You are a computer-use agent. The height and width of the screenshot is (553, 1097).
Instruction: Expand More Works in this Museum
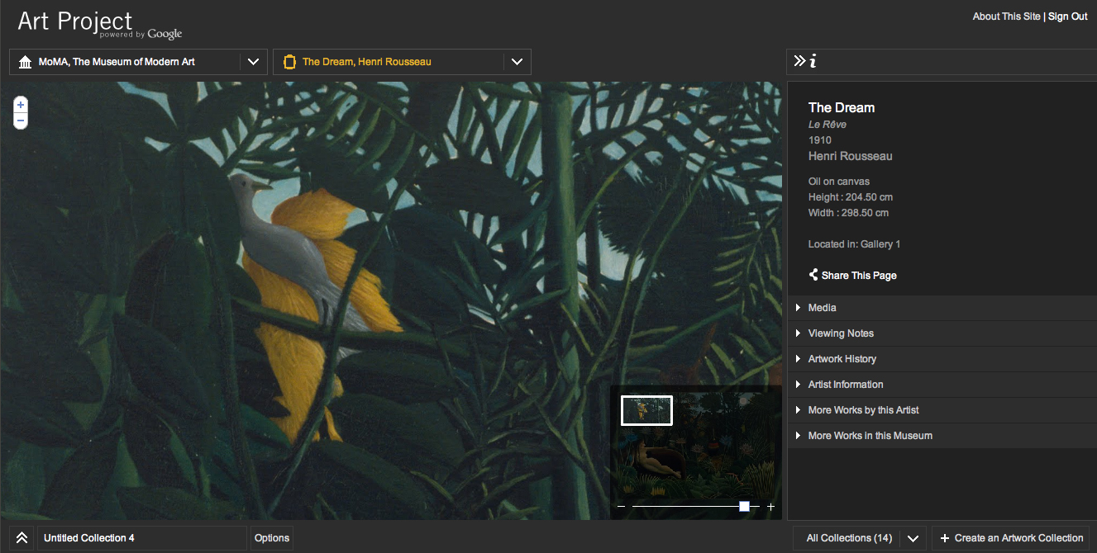(x=942, y=436)
